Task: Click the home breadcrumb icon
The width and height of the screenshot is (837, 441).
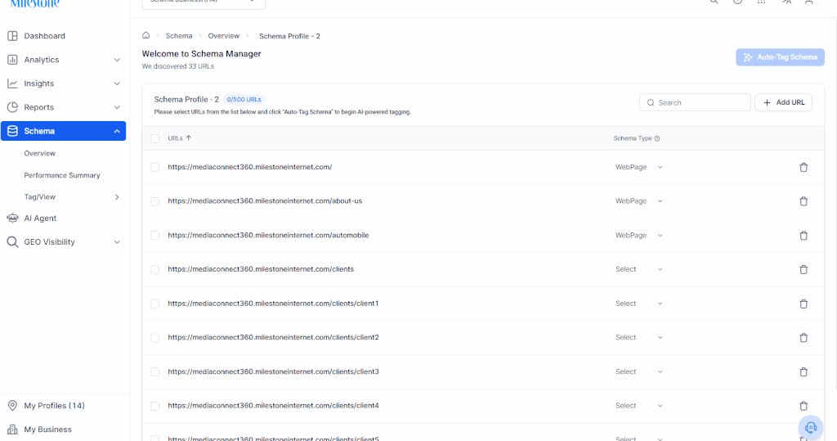Action: click(x=145, y=36)
